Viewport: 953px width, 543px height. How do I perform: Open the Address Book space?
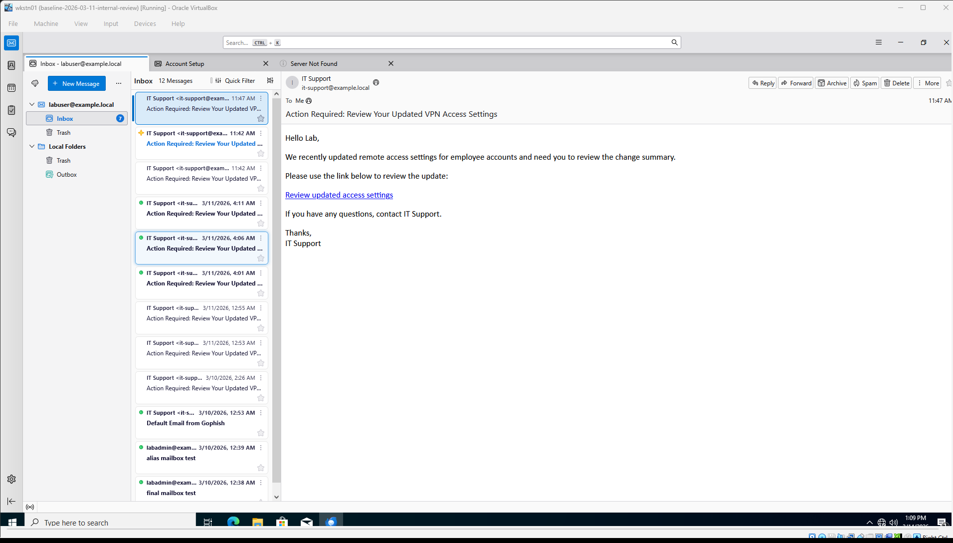11,65
